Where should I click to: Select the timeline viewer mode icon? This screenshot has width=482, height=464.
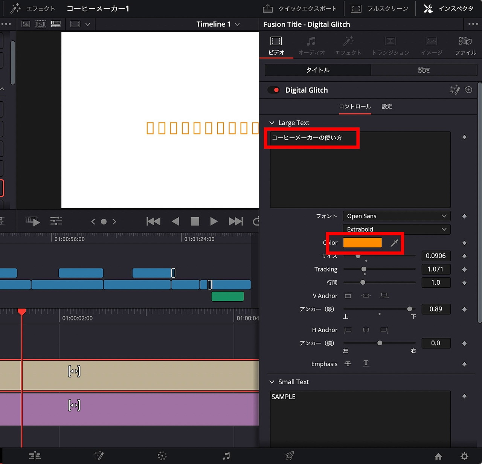click(56, 24)
